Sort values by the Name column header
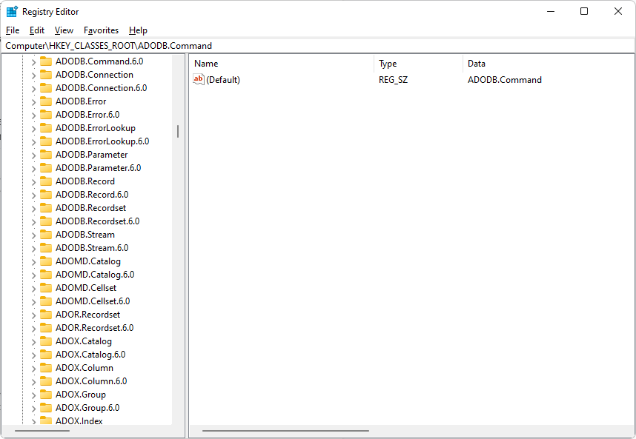 click(282, 64)
